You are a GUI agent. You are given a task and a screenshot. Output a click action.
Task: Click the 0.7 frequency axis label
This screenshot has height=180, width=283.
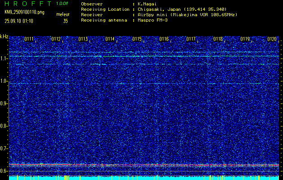pos(3,148)
